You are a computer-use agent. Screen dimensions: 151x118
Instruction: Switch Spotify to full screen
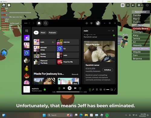pyautogui.click(x=115, y=90)
